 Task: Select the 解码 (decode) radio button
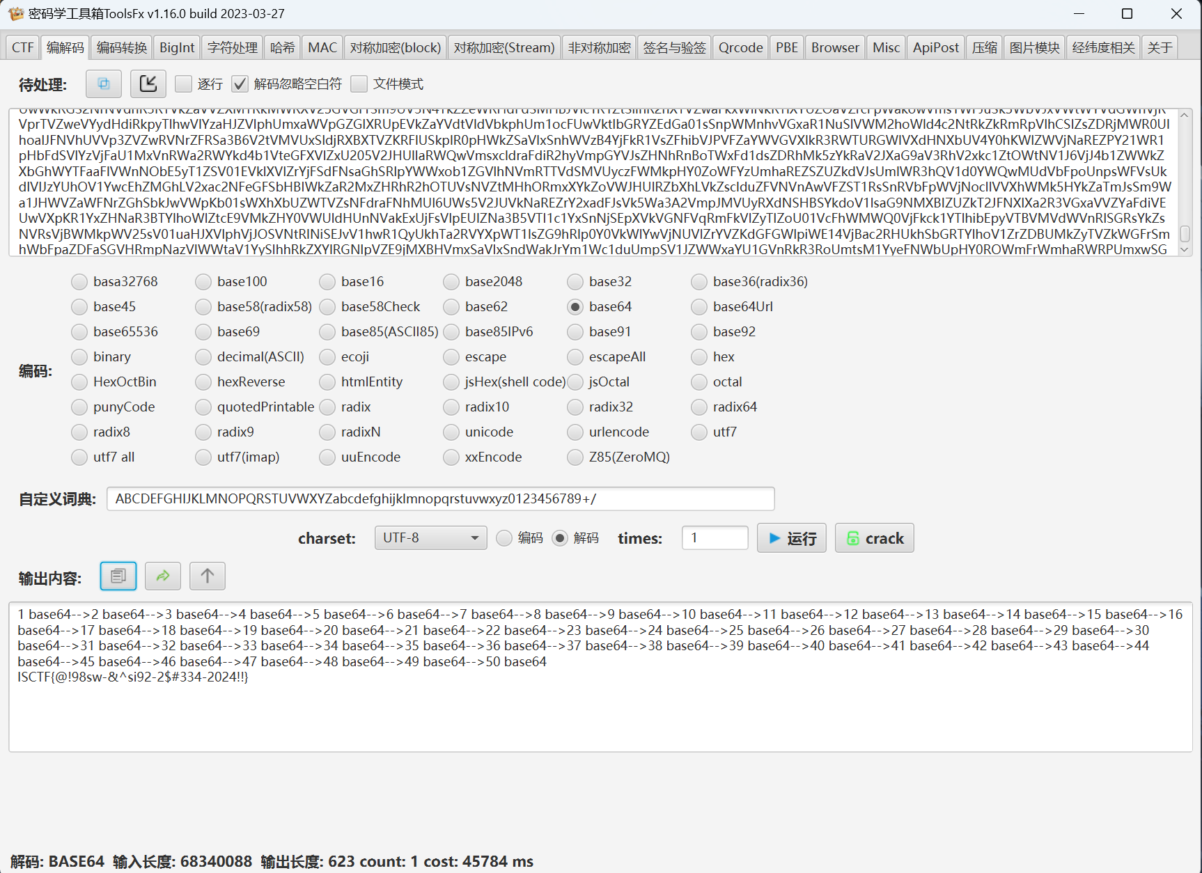point(560,538)
